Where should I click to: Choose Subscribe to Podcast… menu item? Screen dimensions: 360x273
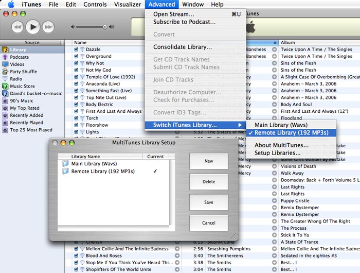coord(195,22)
